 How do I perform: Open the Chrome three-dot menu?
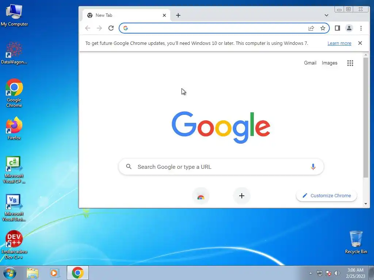pyautogui.click(x=361, y=28)
